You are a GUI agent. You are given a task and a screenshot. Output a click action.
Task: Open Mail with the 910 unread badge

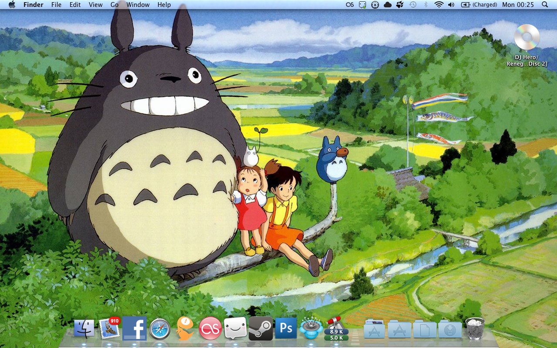(109, 329)
